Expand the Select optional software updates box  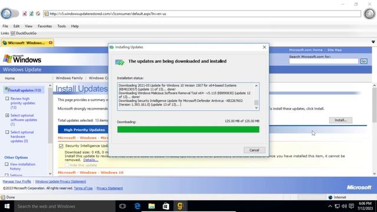[x=7, y=115]
